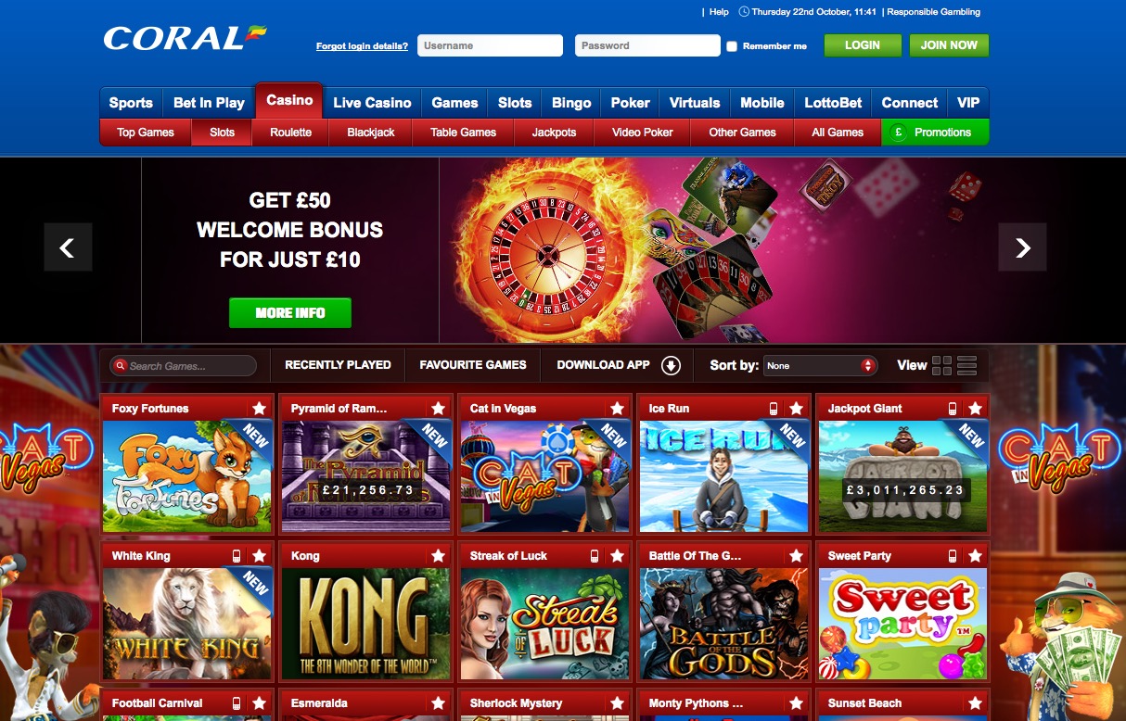Image resolution: width=1126 pixels, height=721 pixels.
Task: Click the search magnifier icon in games search
Action: [x=120, y=366]
